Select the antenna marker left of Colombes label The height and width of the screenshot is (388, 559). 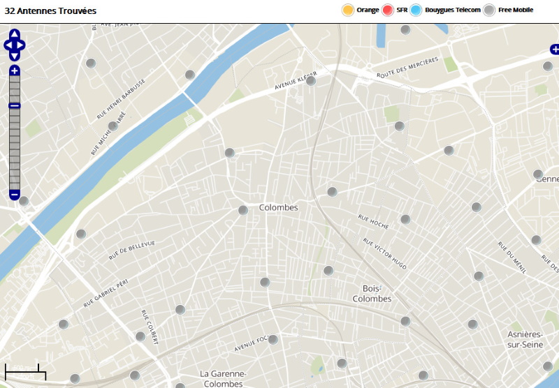[243, 210]
